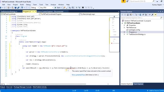
Task: Collapse the namespace PdfTextCoordinate code block
Action: coord(11,31)
